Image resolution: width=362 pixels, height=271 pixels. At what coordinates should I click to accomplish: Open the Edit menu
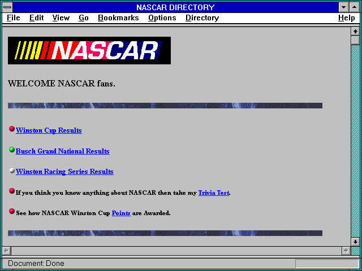(x=36, y=18)
